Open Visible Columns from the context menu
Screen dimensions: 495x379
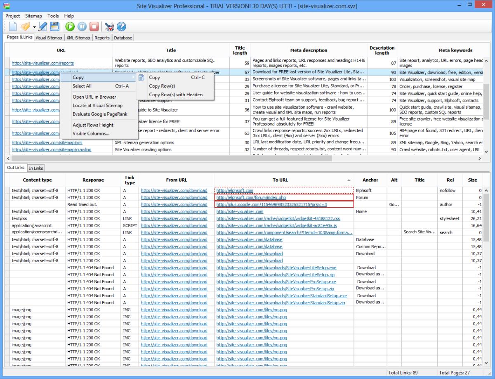coord(91,134)
